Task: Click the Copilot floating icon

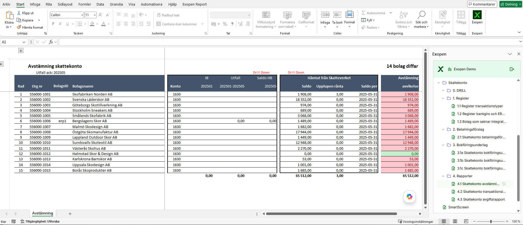Action: coord(410,197)
